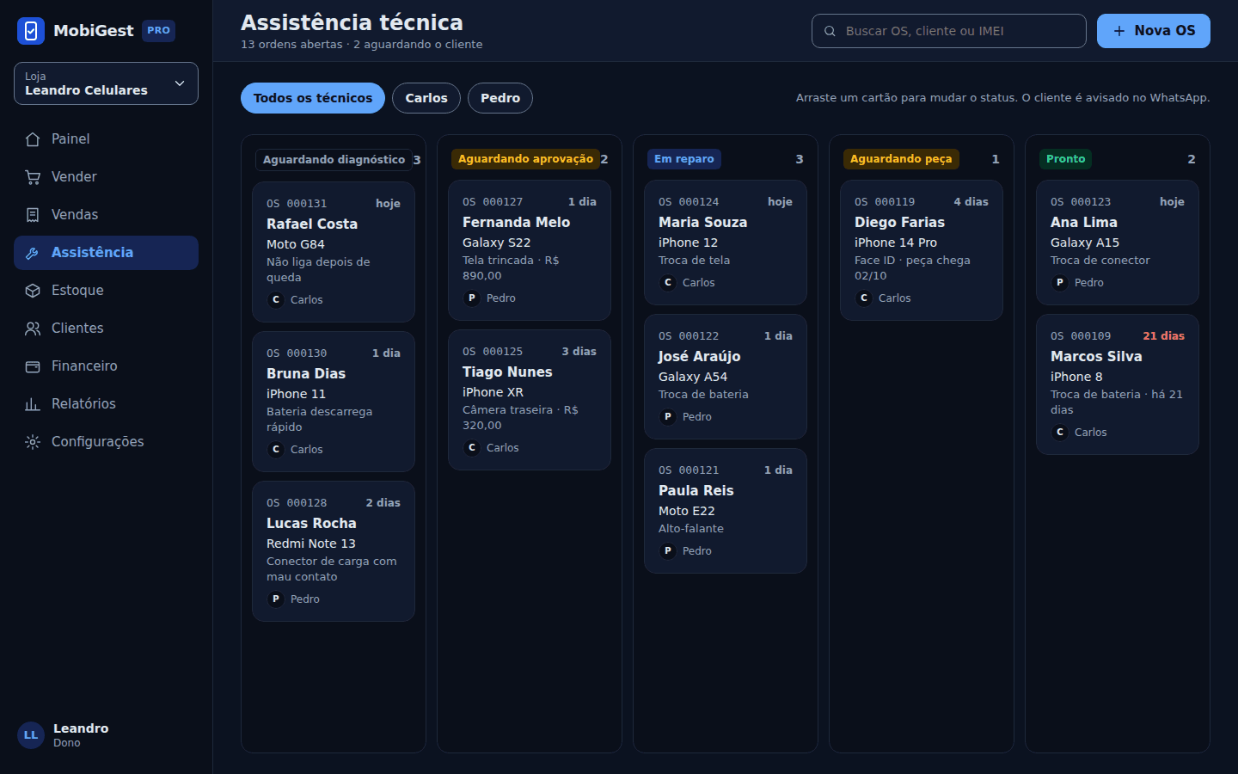The height and width of the screenshot is (774, 1238).
Task: Click the Em reparo column label
Action: [683, 159]
